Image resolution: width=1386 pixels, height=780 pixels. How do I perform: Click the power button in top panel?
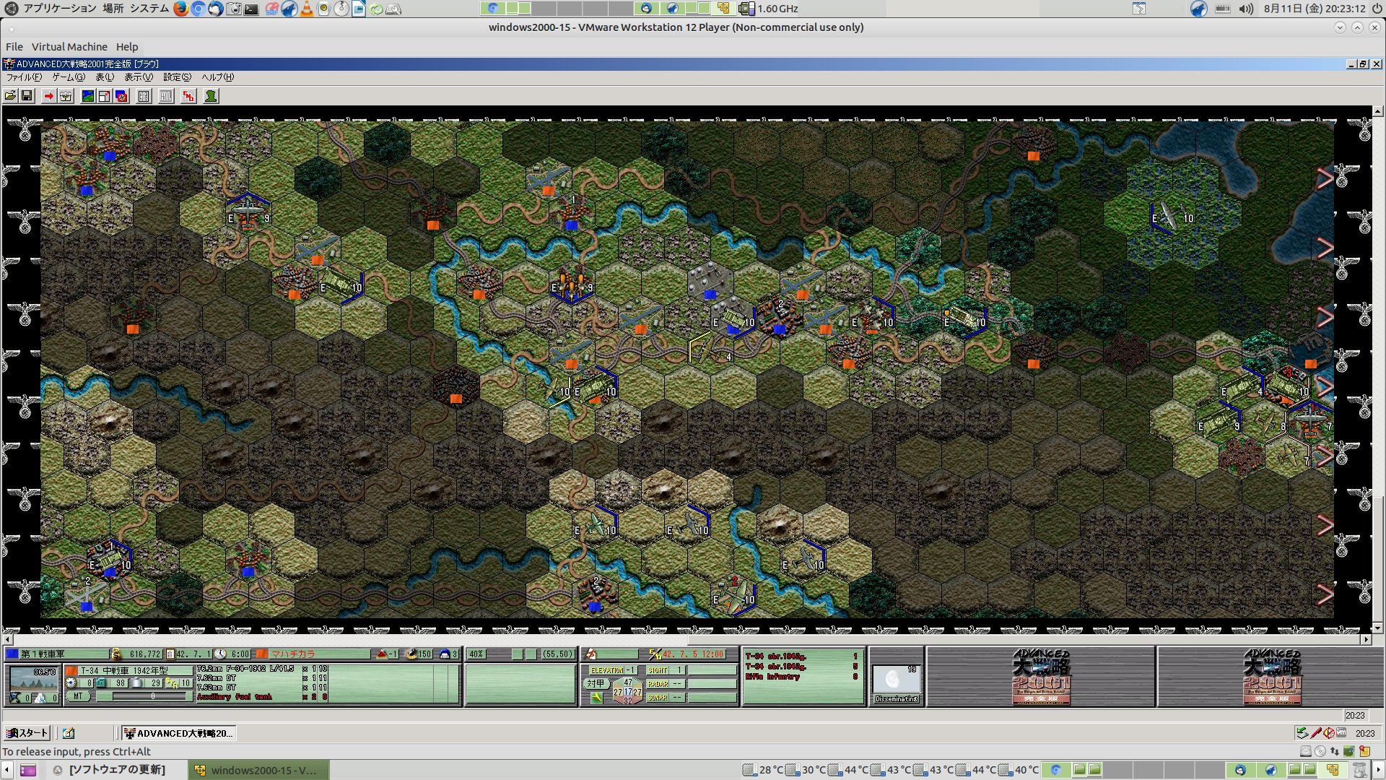pos(1377,9)
